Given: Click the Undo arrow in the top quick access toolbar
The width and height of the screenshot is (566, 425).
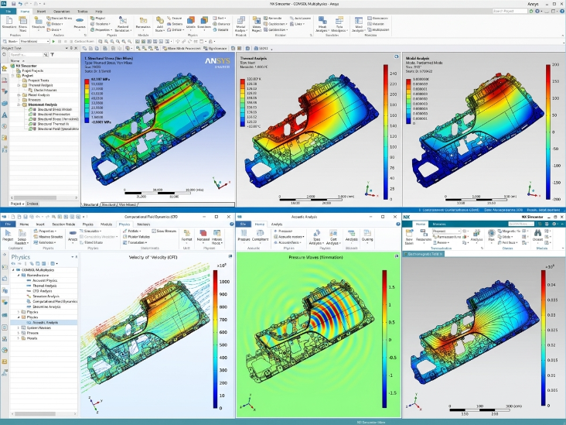Looking at the screenshot, I should click(x=20, y=4).
